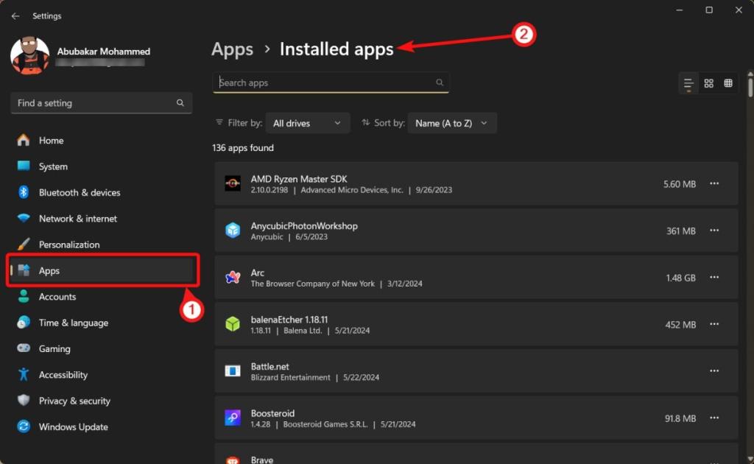The width and height of the screenshot is (754, 464).
Task: Click the Apps breadcrumb link
Action: point(232,49)
